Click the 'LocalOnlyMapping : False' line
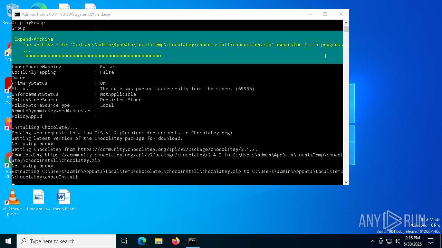 pyautogui.click(x=63, y=72)
